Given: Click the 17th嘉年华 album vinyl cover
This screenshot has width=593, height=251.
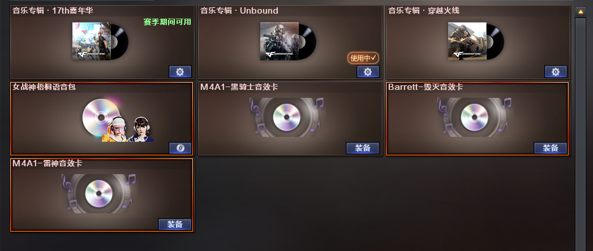Looking at the screenshot, I should [100, 41].
